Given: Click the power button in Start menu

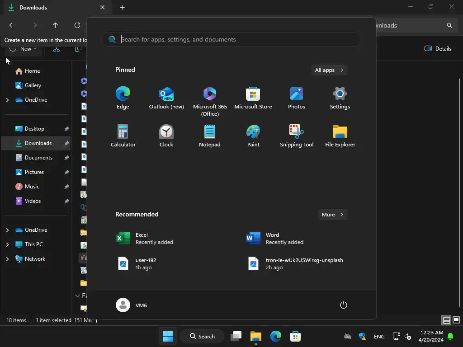Looking at the screenshot, I should coord(344,305).
